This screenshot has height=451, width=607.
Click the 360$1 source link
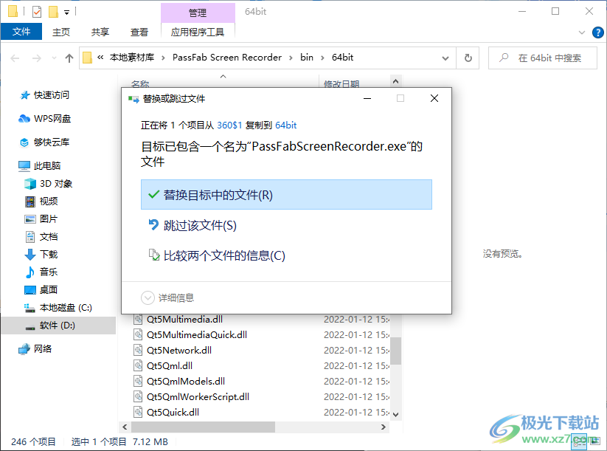(x=229, y=125)
